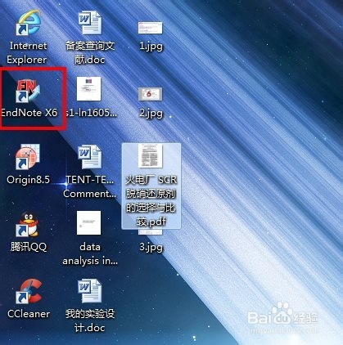Select the s1-ln1605... document icon
The image size is (343, 345).
coord(89,89)
